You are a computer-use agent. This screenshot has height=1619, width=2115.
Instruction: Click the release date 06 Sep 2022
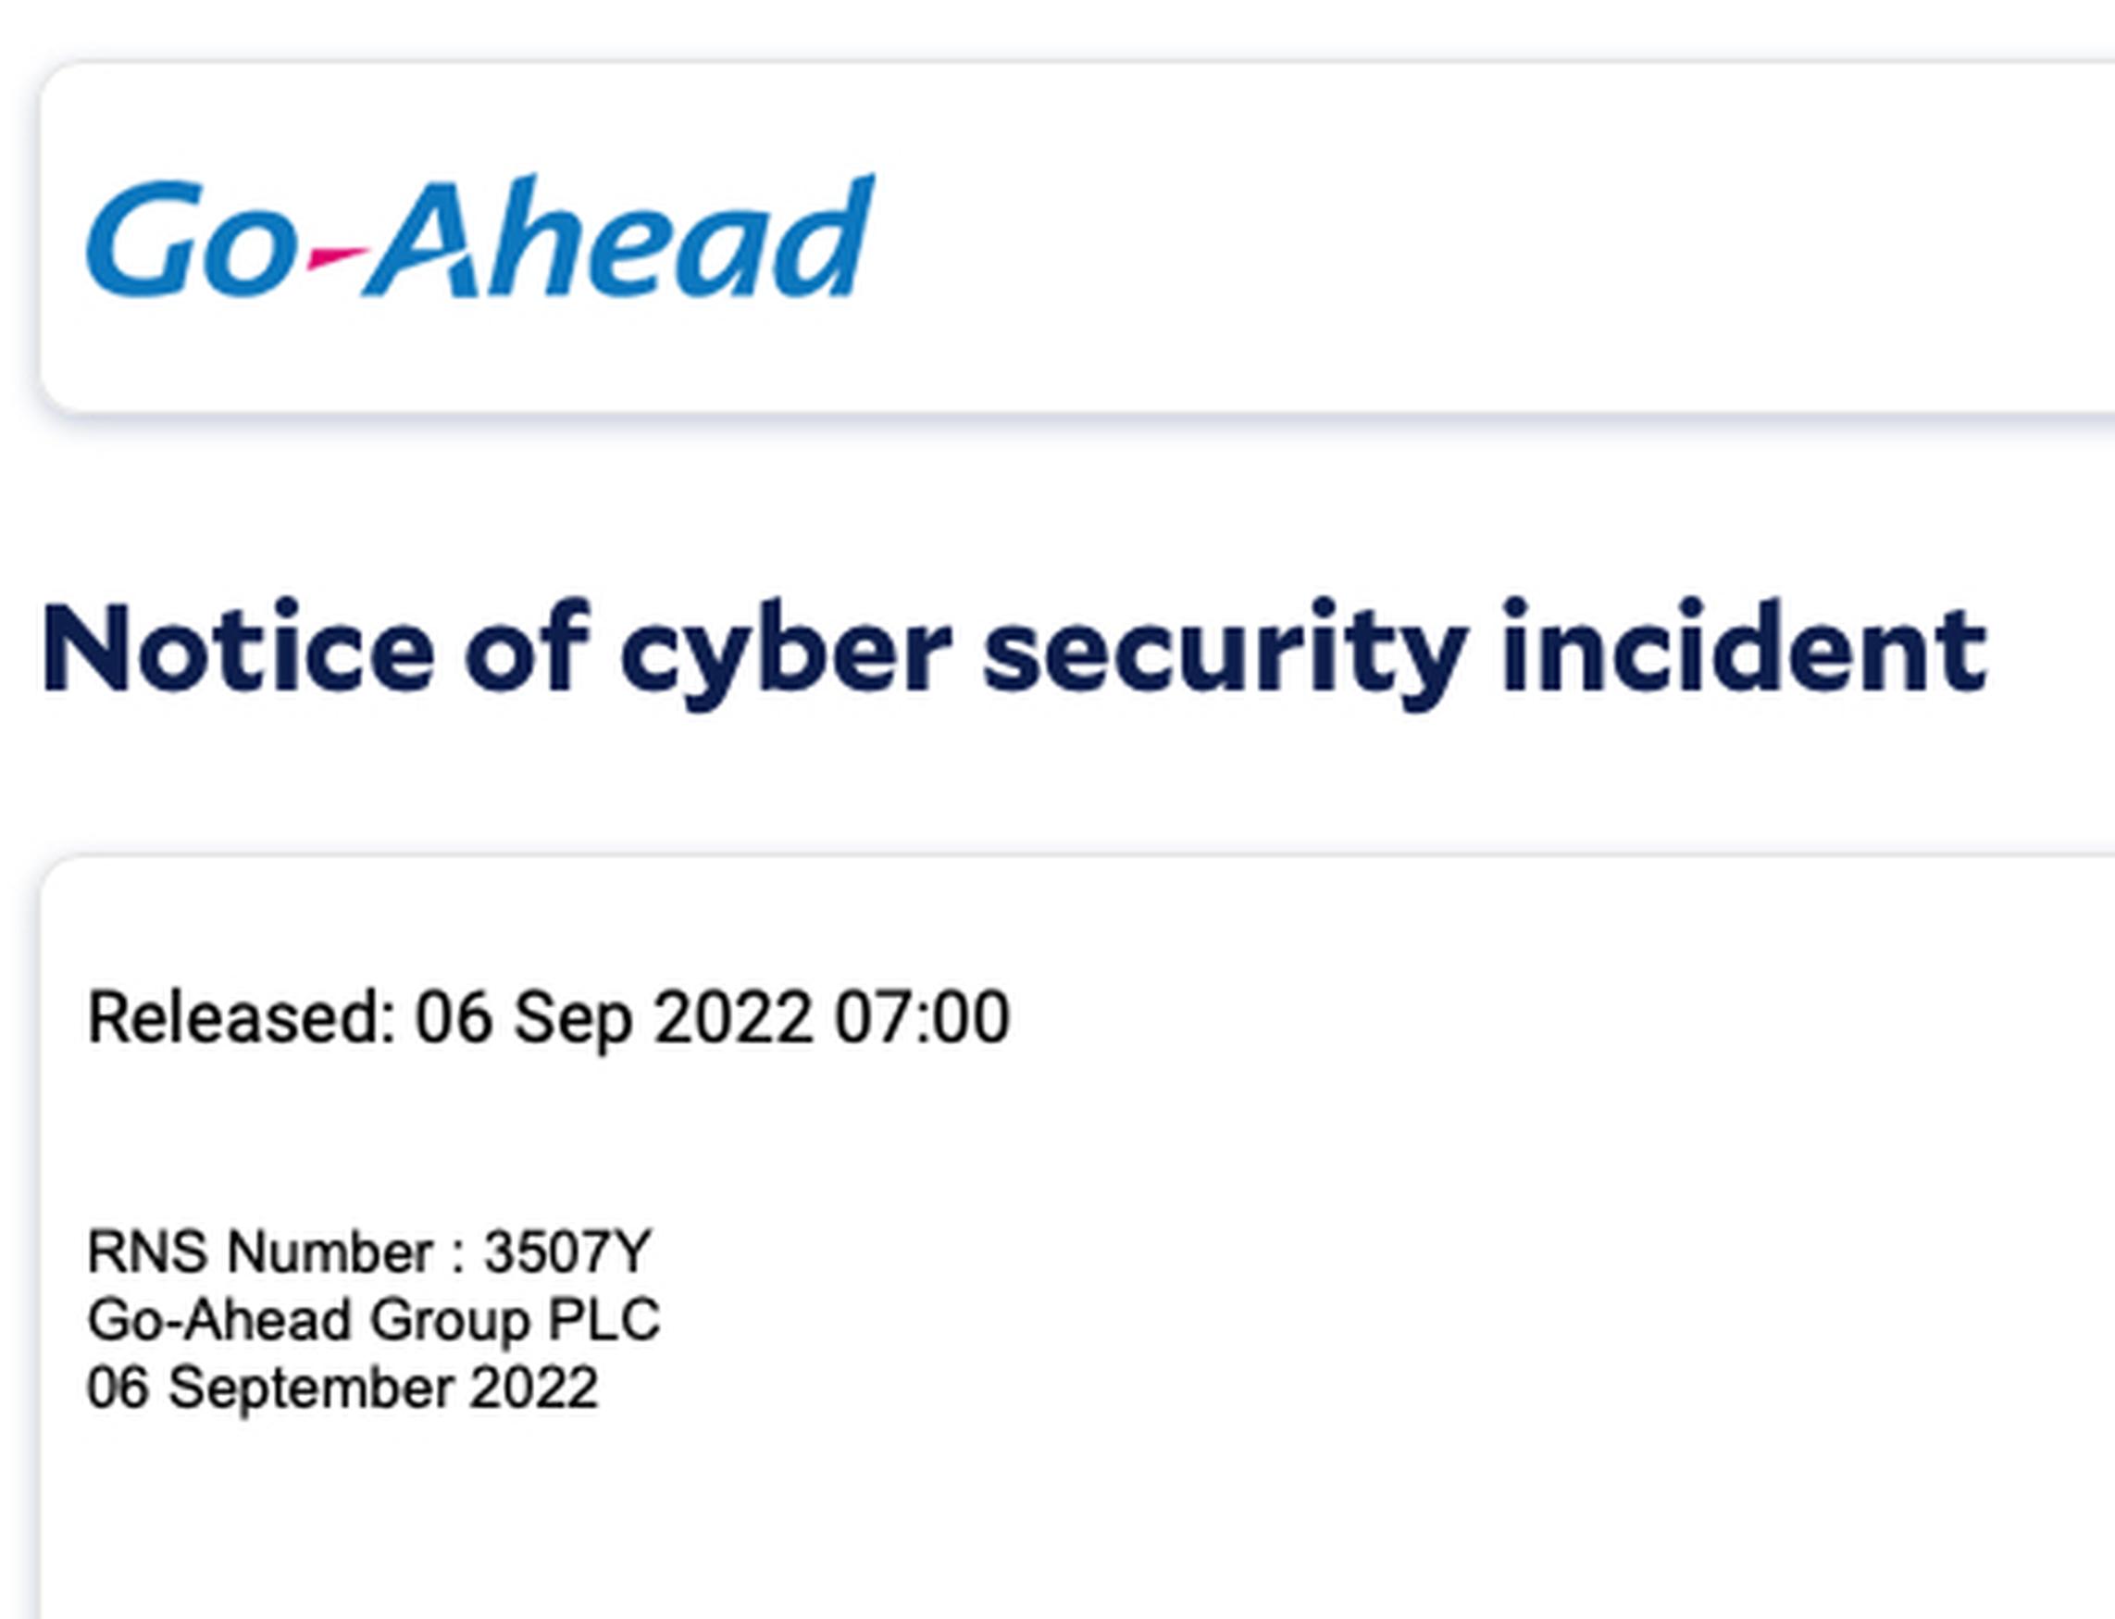click(613, 1018)
